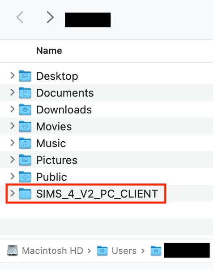The image size is (213, 269).
Task: Select the Documents row label
Action: [65, 93]
